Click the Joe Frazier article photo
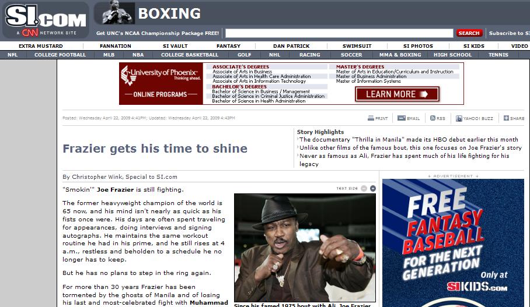The image size is (530, 307). coord(305,248)
